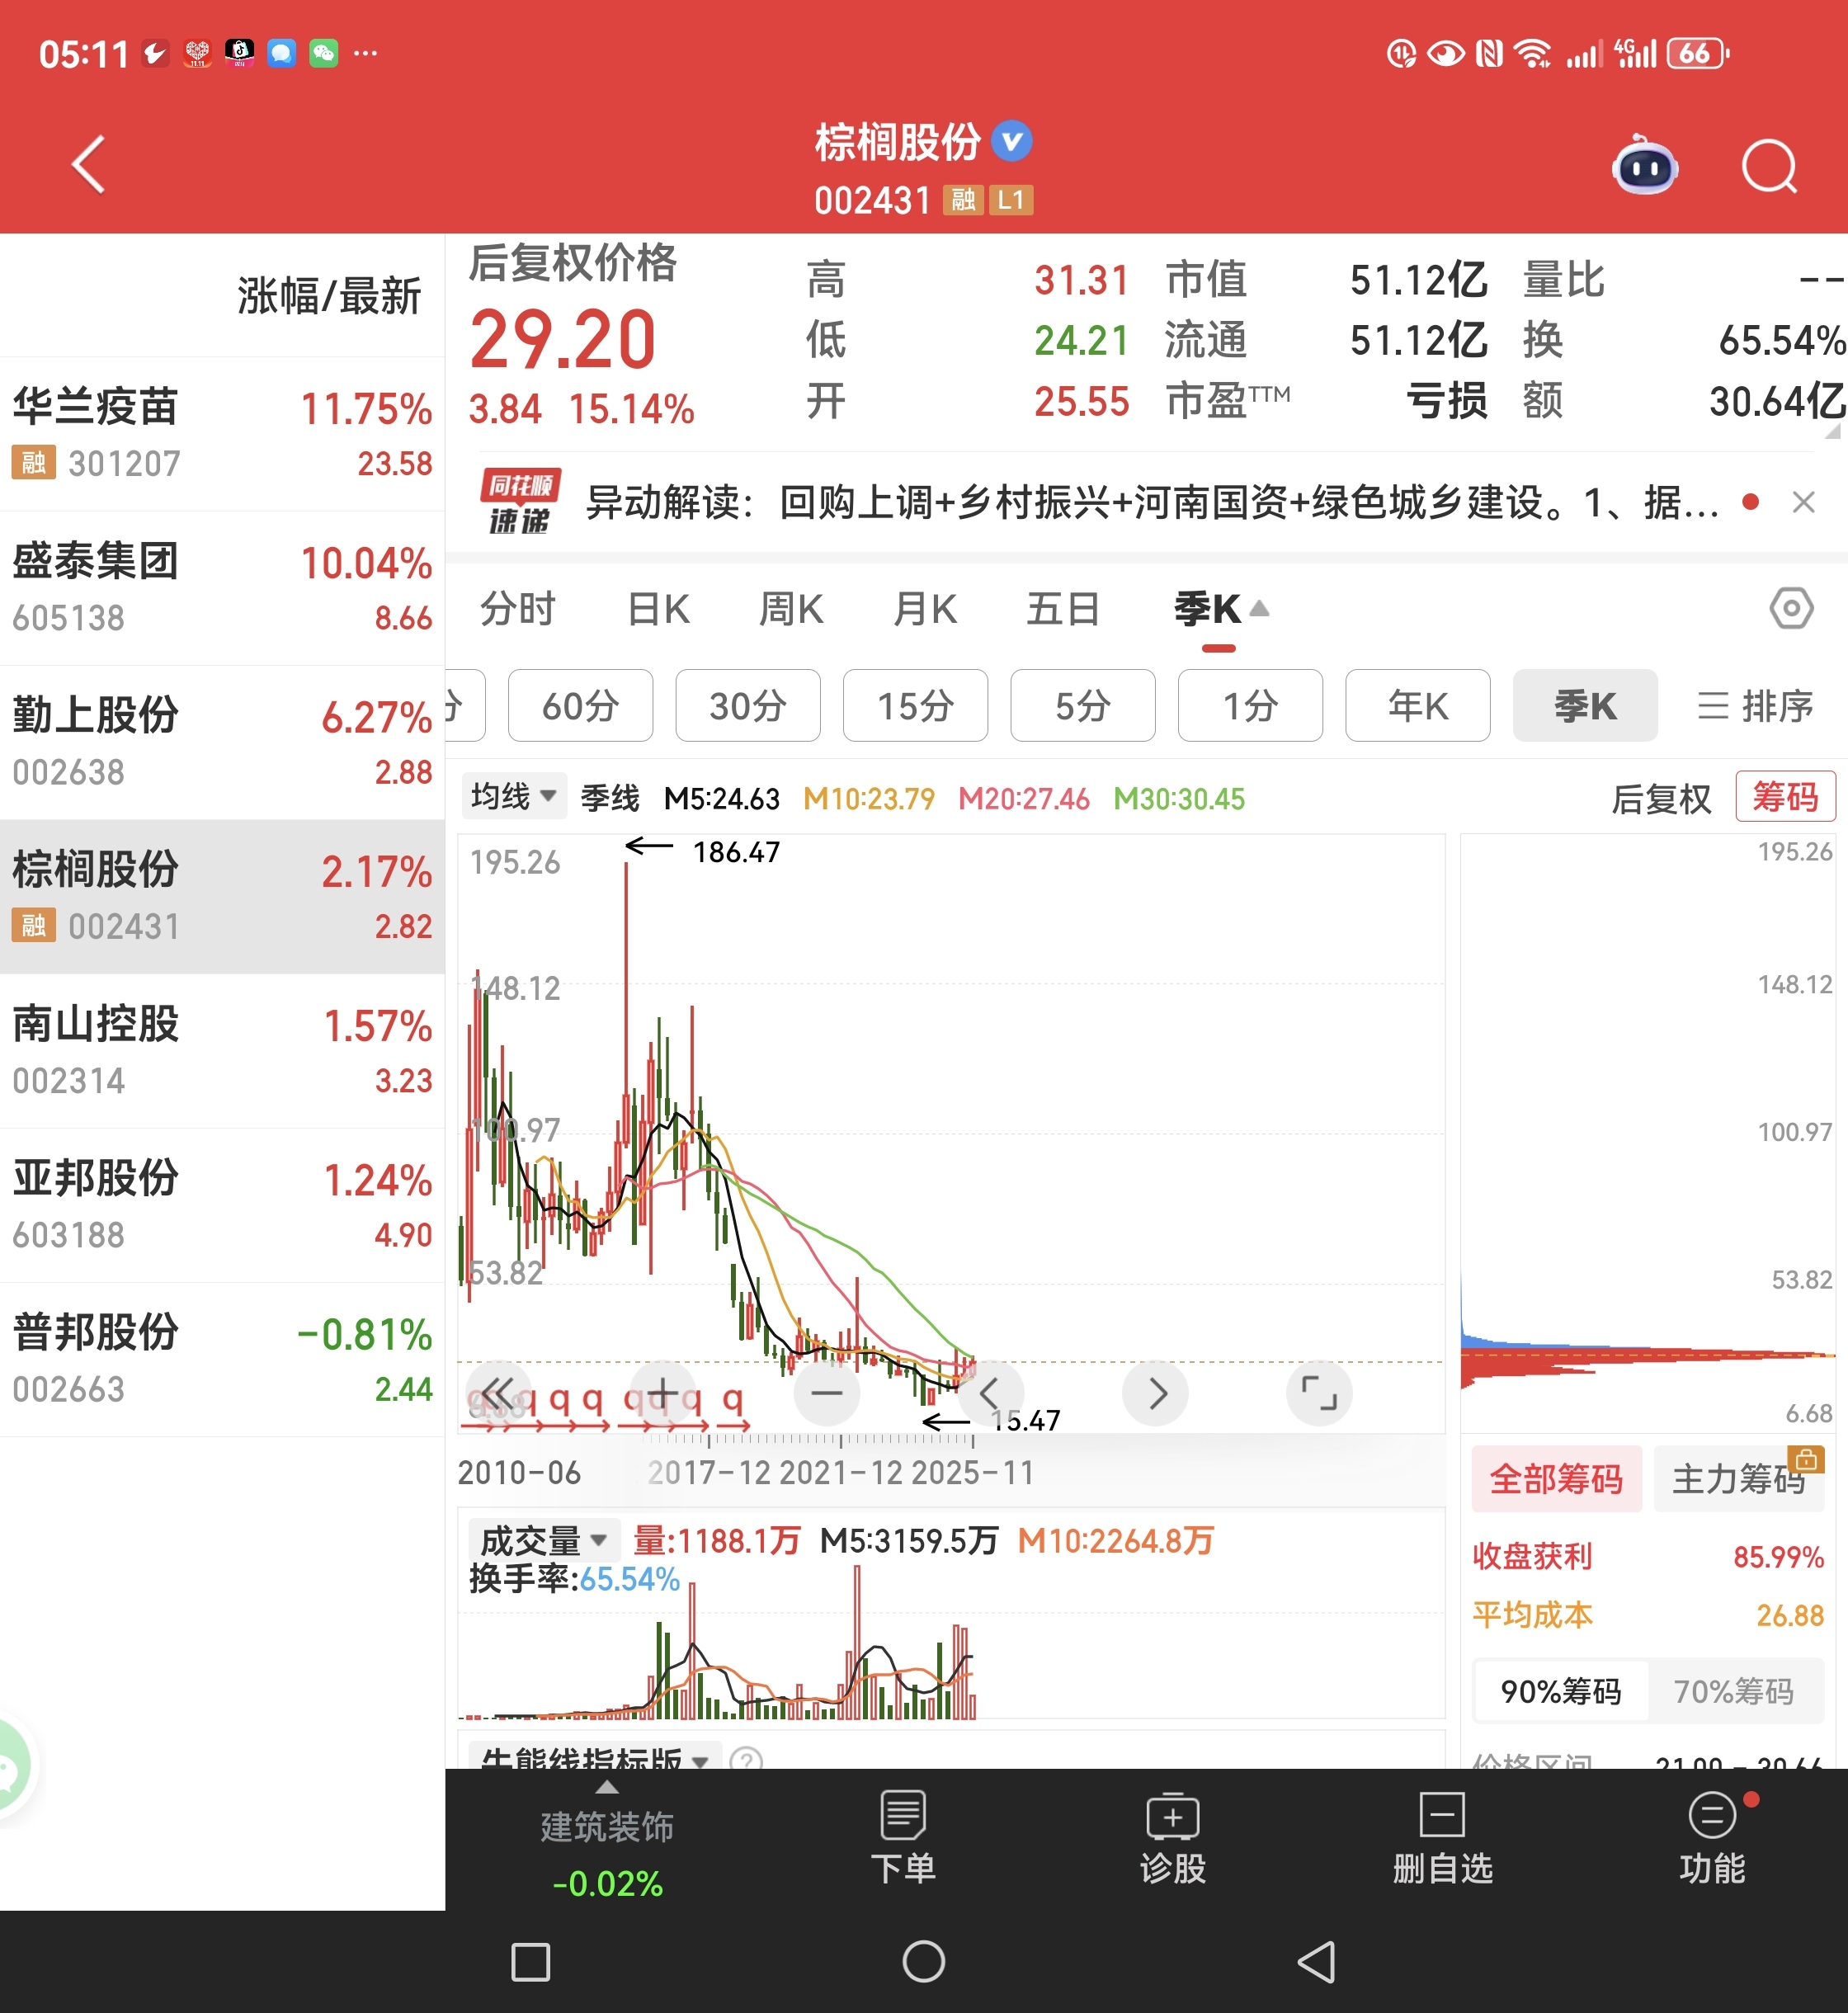Shift chart right with next arrow

(x=1155, y=1392)
